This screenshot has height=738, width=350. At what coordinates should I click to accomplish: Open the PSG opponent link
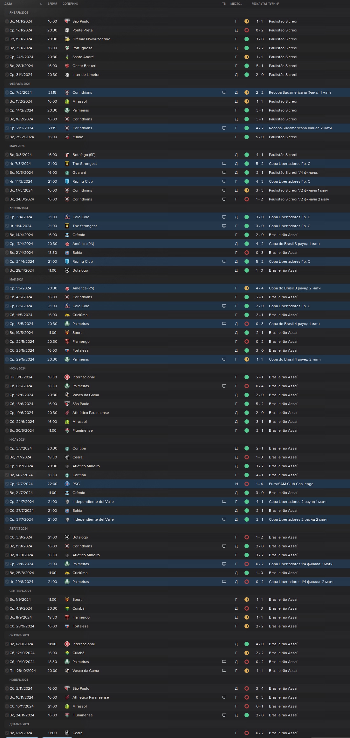(76, 484)
